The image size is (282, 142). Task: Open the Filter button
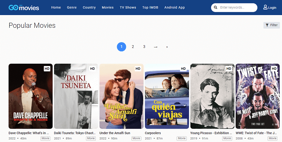[272, 25]
